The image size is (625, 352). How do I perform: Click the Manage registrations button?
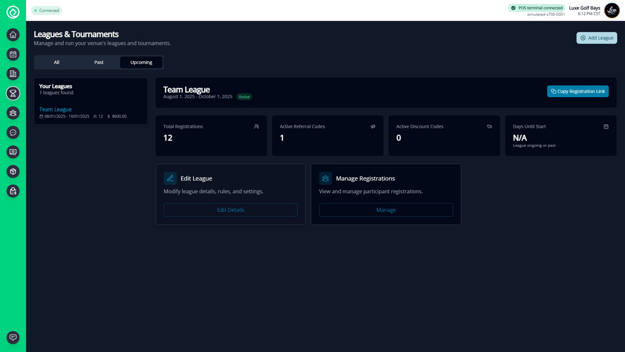(x=386, y=210)
